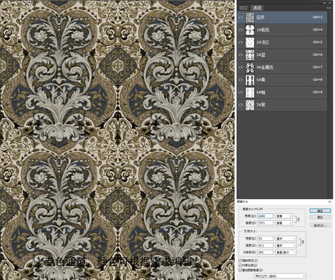
Task: Click the 2#浅红 channel thumbnail
Action: (x=250, y=42)
